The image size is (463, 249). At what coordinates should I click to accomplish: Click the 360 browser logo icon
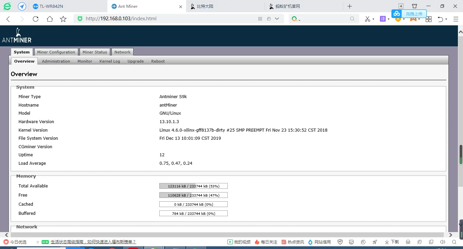coord(7,6)
